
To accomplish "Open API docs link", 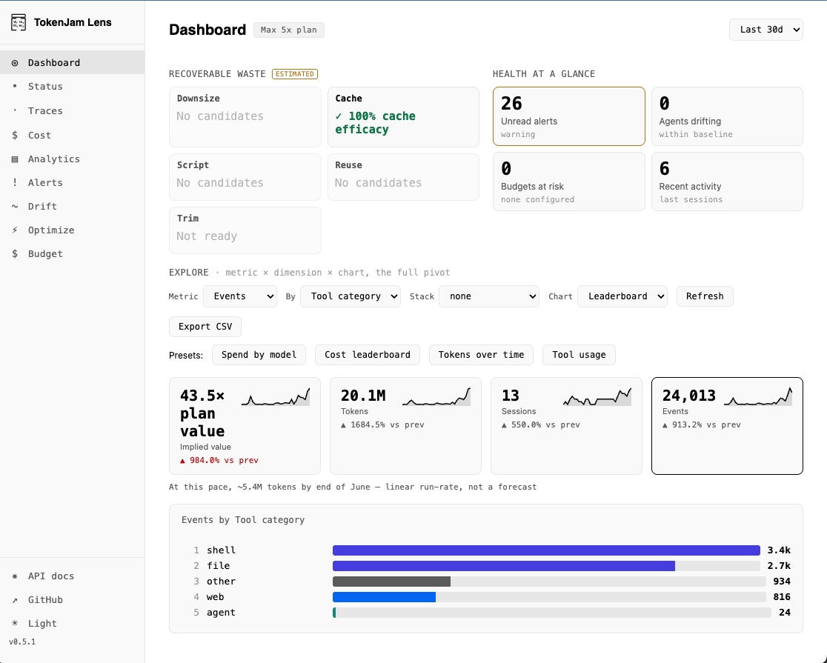I will click(x=73, y=576).
